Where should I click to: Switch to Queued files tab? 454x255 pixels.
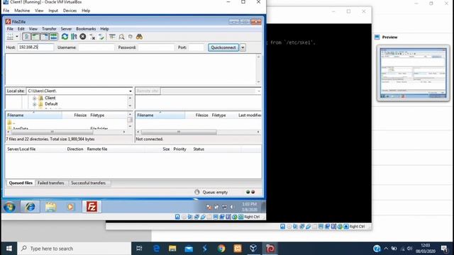(x=21, y=183)
